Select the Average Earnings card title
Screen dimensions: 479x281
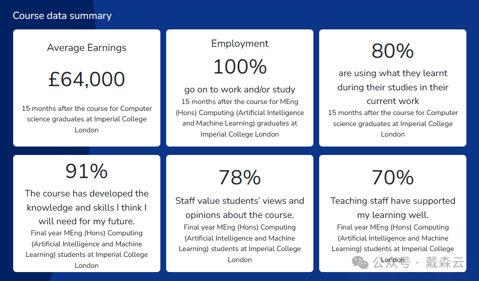[x=87, y=48]
